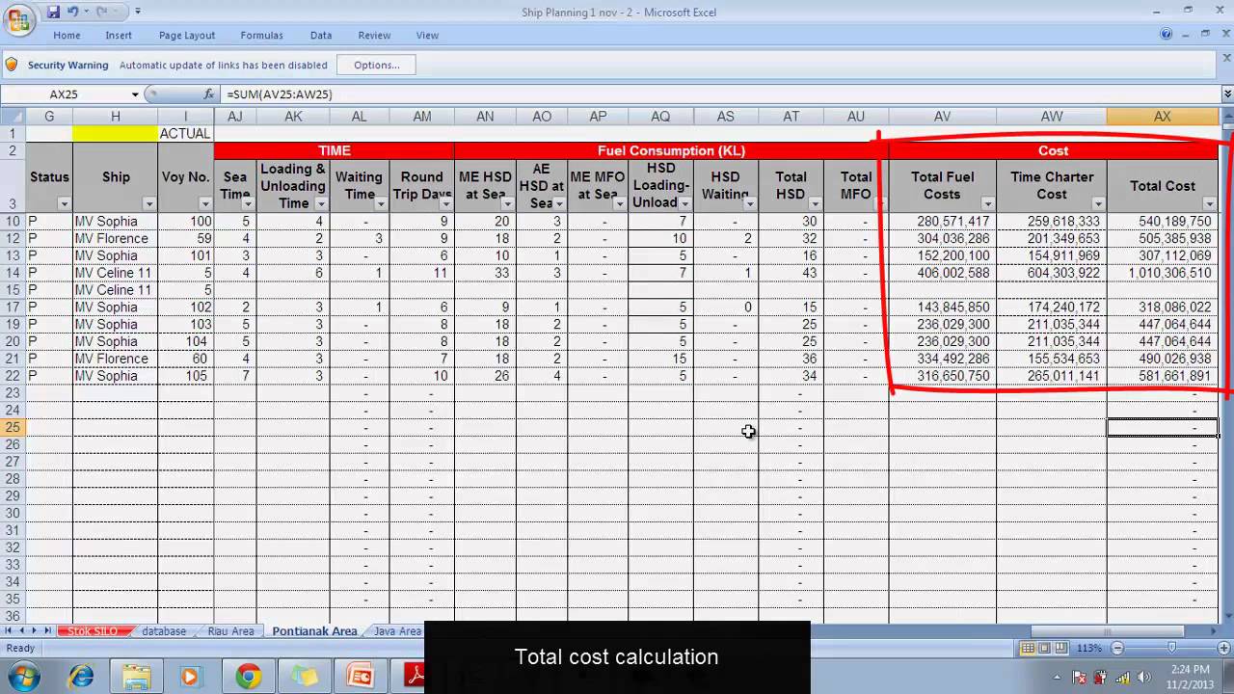The width and height of the screenshot is (1234, 694).
Task: Select column AX header
Action: [x=1163, y=117]
